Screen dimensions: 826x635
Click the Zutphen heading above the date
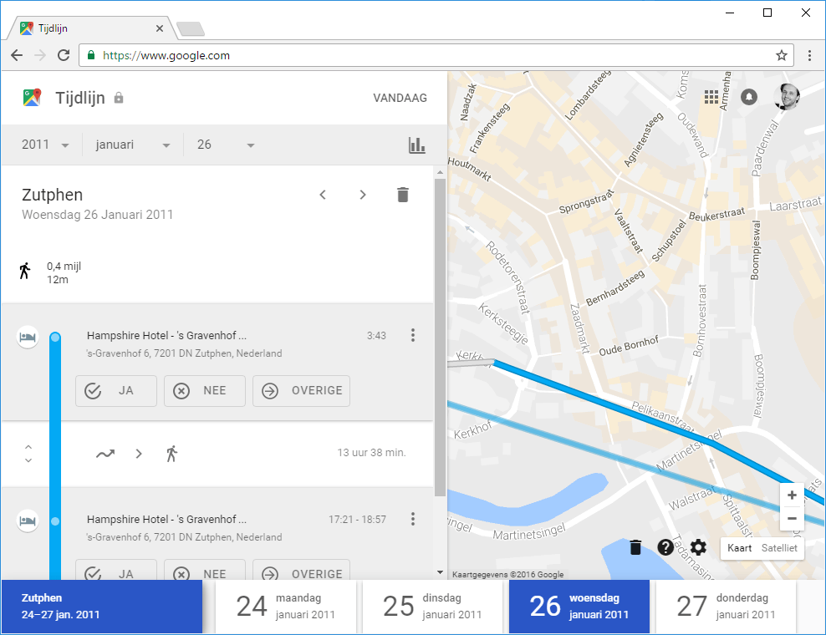click(52, 195)
